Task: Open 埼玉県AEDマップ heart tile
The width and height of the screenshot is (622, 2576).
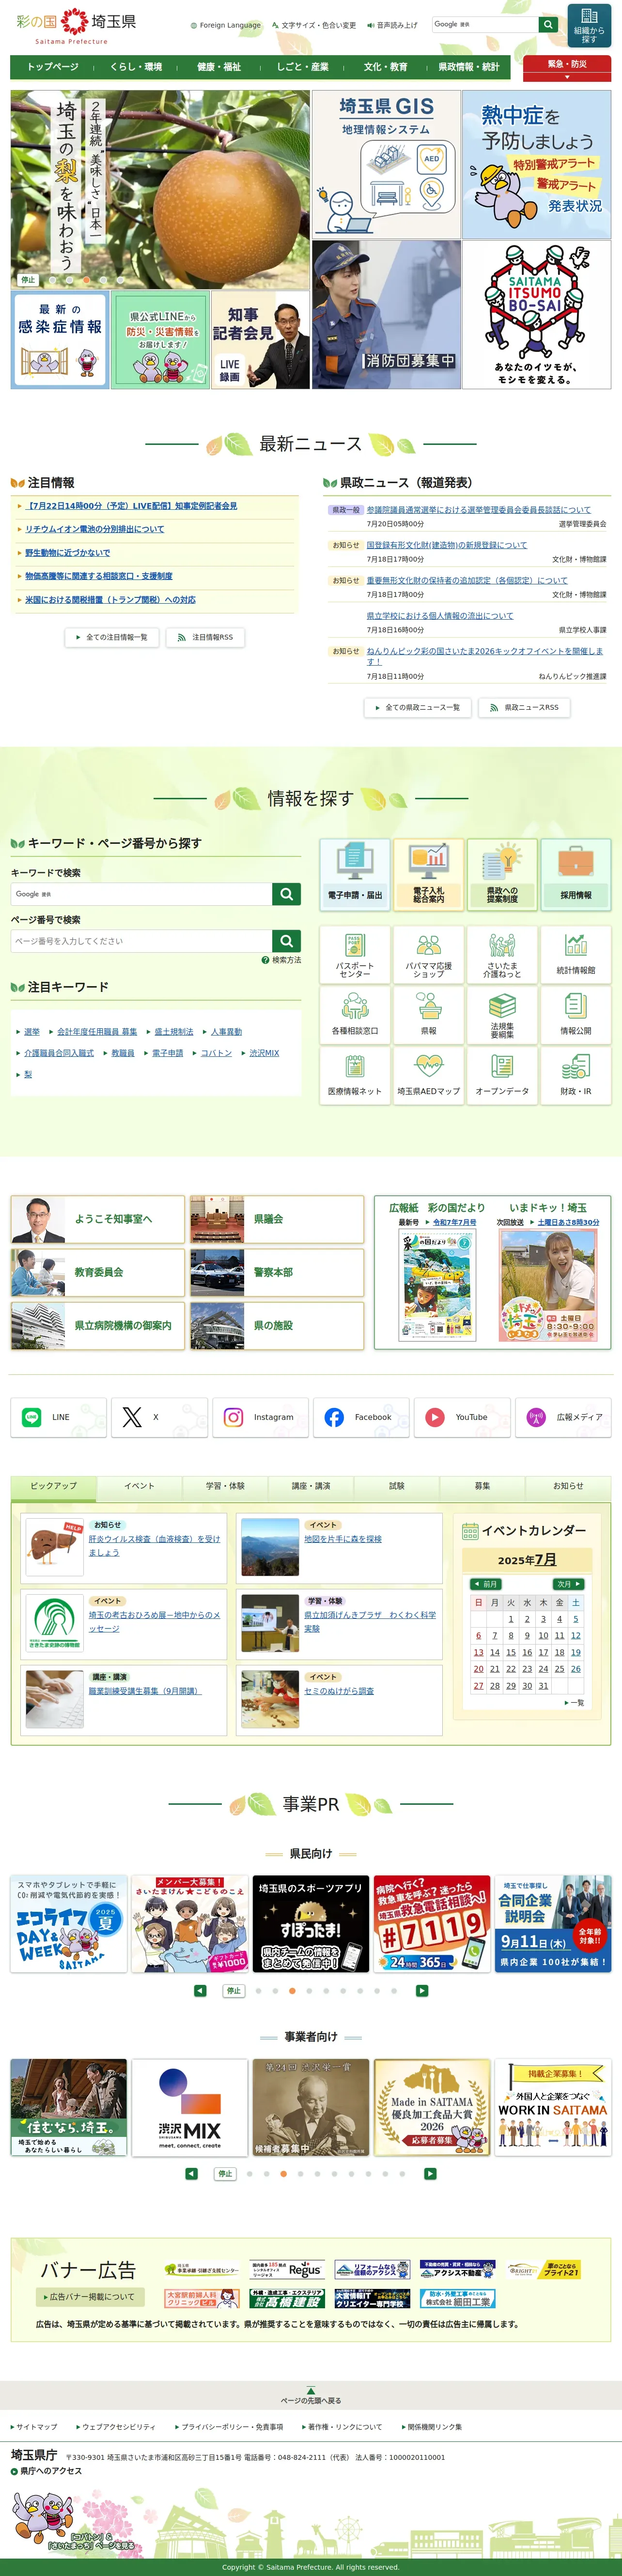Action: click(429, 1075)
